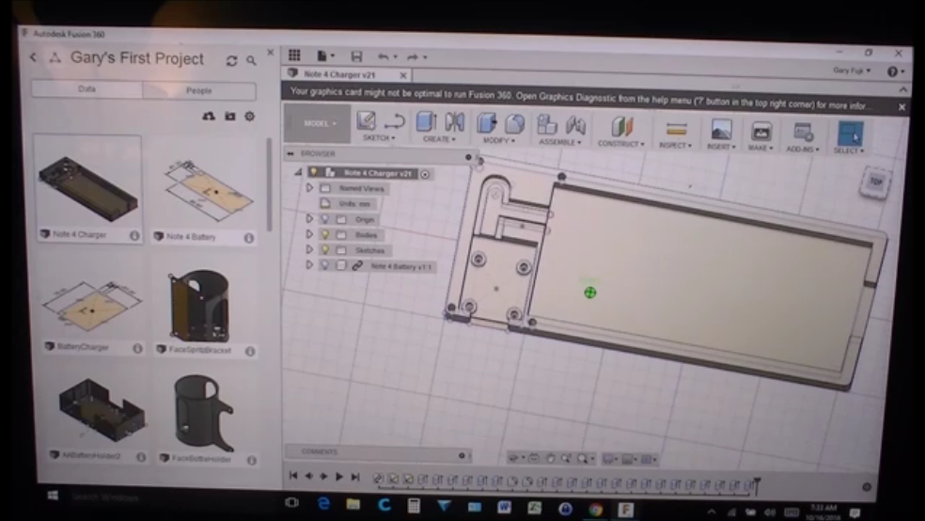Expand the Note 4 Battery v1:1 node
The height and width of the screenshot is (521, 925).
pyautogui.click(x=309, y=265)
